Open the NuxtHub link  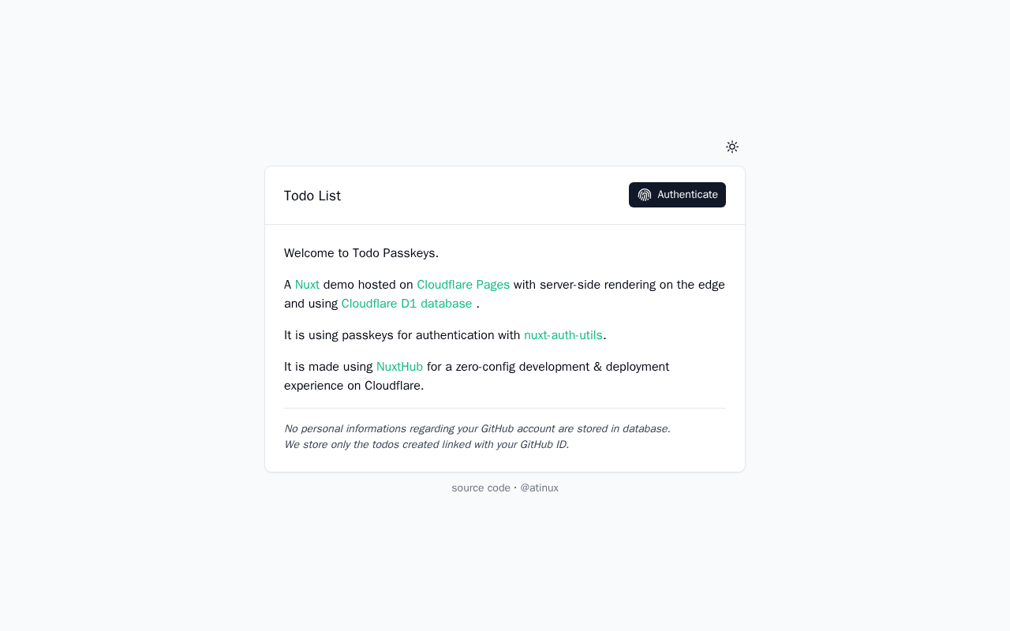click(399, 367)
